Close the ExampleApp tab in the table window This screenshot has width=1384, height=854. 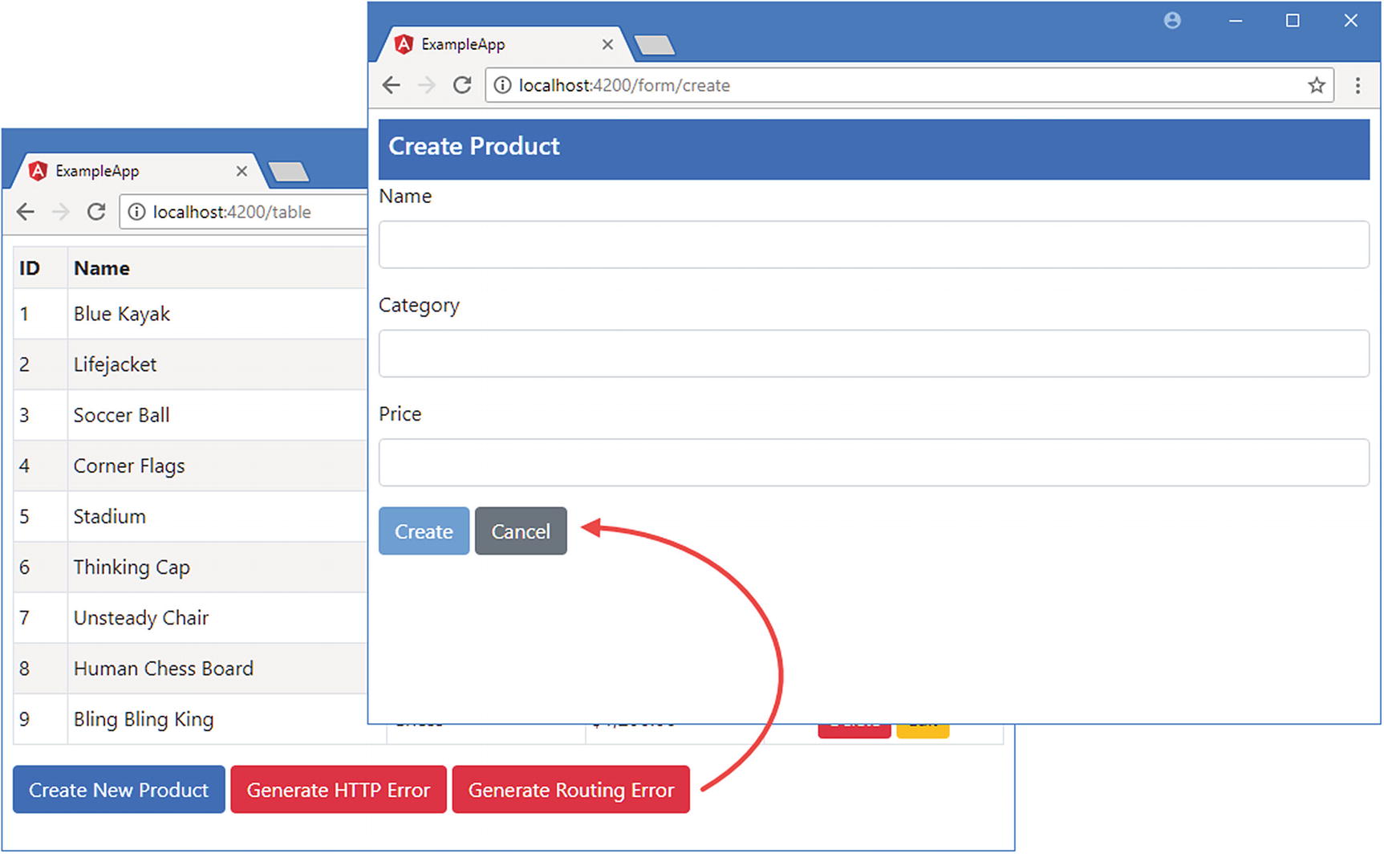[241, 171]
